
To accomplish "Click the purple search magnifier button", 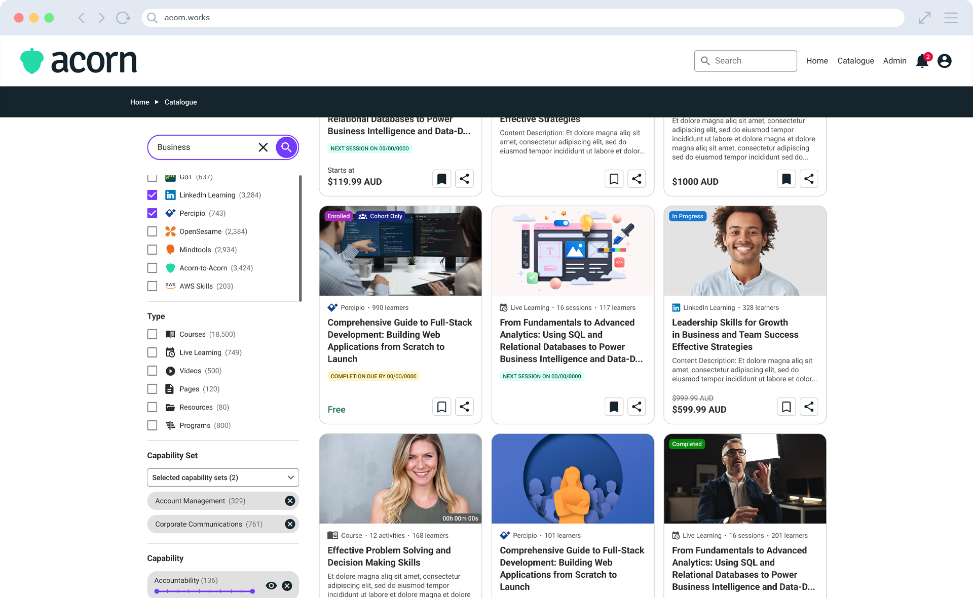I will 286,147.
